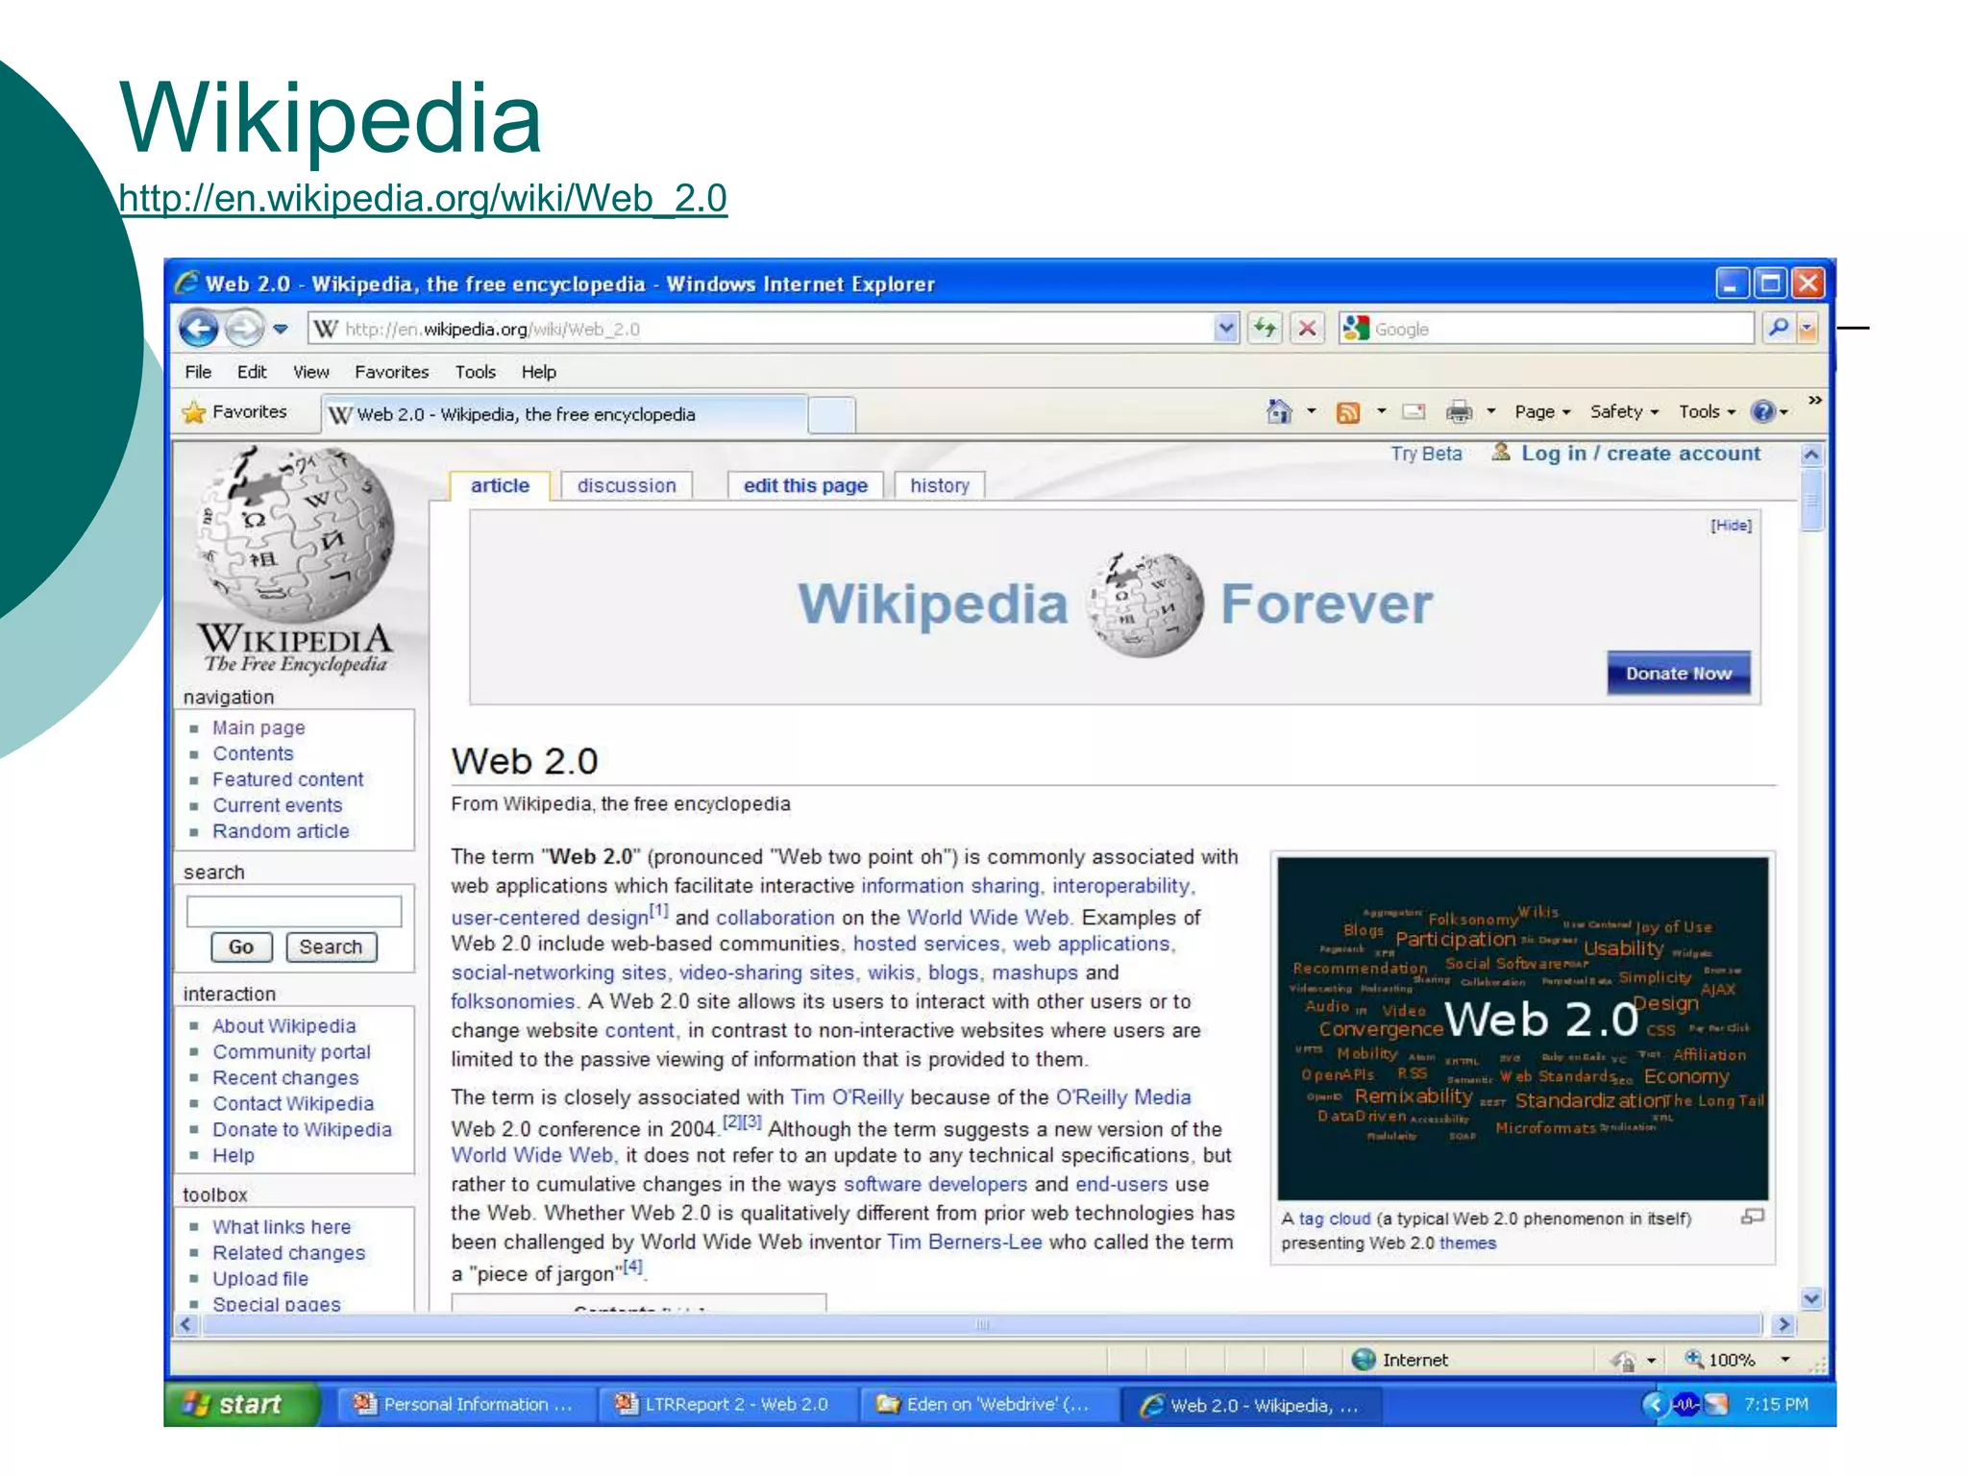This screenshot has width=1968, height=1476.
Task: Hide the Wikipedia Forever banner
Action: tap(1731, 526)
